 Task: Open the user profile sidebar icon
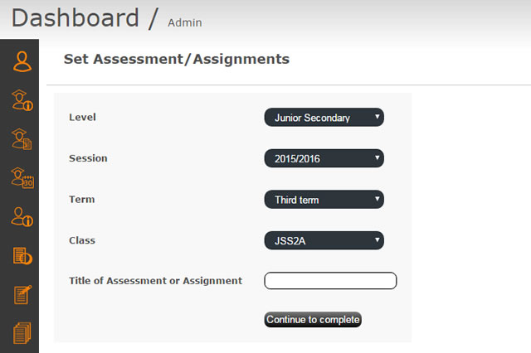pos(22,61)
